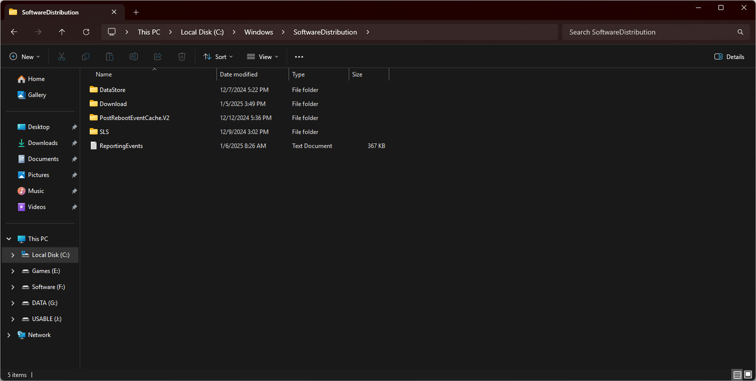The image size is (756, 381).
Task: Click the search magnifier icon
Action: 740,32
